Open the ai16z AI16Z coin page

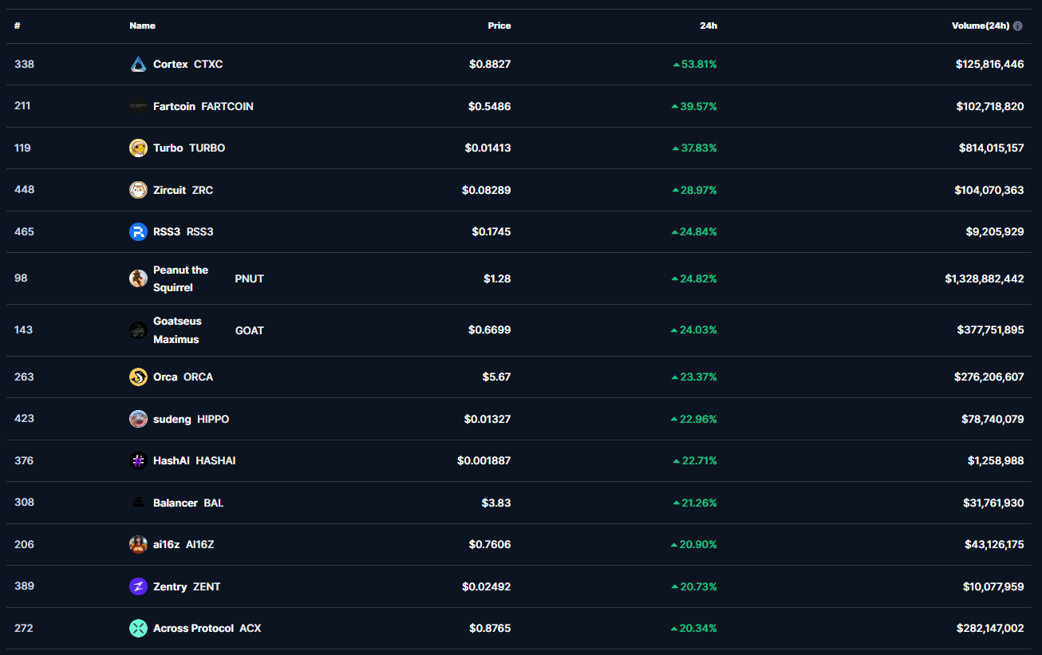[x=183, y=544]
